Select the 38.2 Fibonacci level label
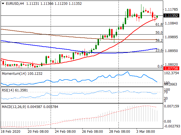Viewport: 181px width, 135px height. (x=159, y=40)
